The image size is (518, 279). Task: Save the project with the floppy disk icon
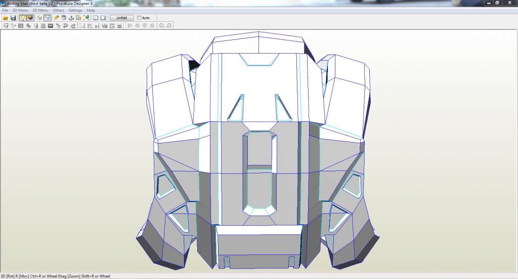[x=13, y=18]
